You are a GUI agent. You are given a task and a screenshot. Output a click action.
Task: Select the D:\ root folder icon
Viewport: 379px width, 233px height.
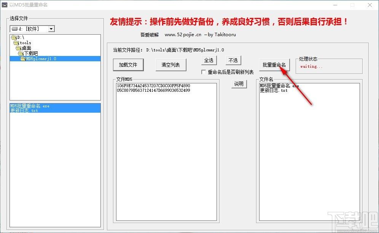(x=14, y=37)
